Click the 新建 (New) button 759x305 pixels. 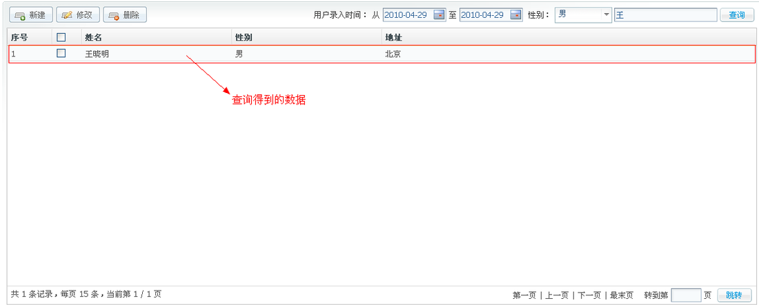pyautogui.click(x=30, y=14)
